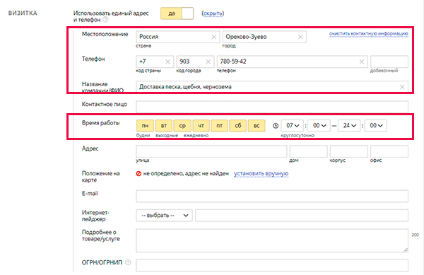424x275 pixels.
Task: Focus the internet pager ID text field
Action: coord(302,216)
